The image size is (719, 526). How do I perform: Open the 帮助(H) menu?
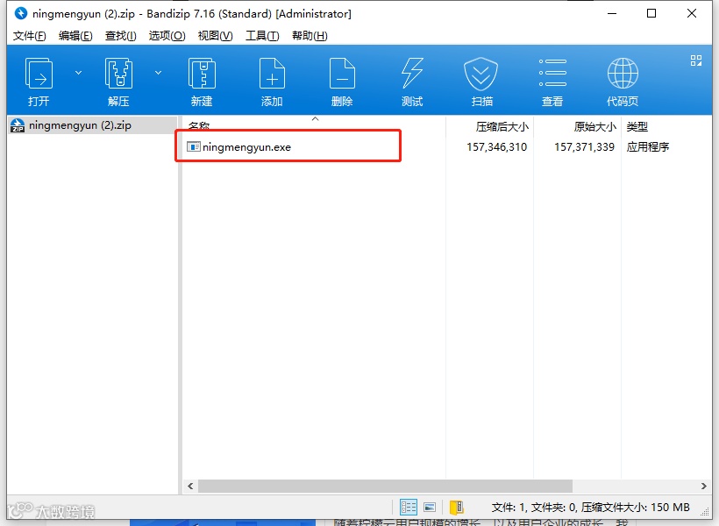pyautogui.click(x=310, y=36)
